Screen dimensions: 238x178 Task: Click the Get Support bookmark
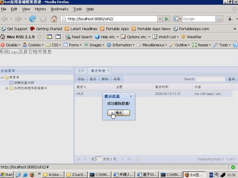point(14,29)
